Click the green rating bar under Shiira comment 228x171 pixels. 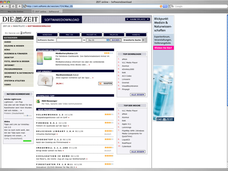[x=27, y=141]
